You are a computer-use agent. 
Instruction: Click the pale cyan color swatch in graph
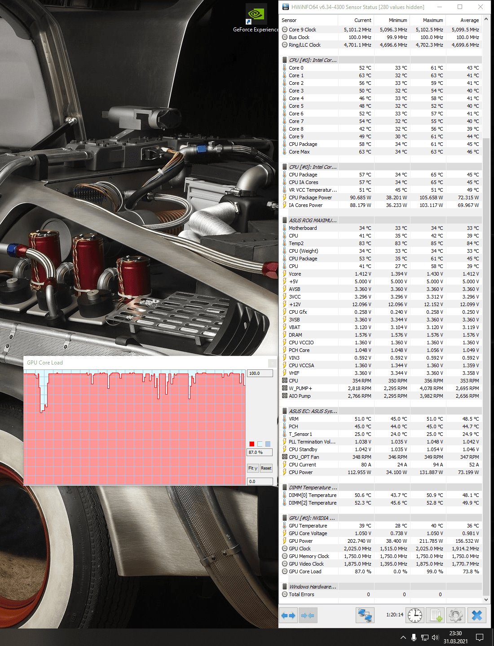point(260,444)
